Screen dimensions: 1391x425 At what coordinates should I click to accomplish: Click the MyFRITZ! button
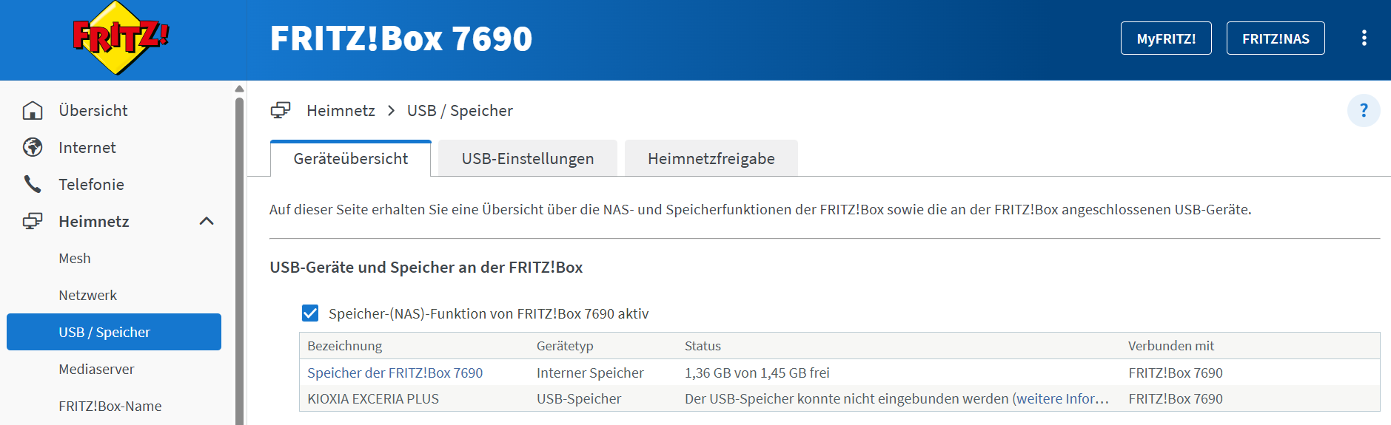1165,38
